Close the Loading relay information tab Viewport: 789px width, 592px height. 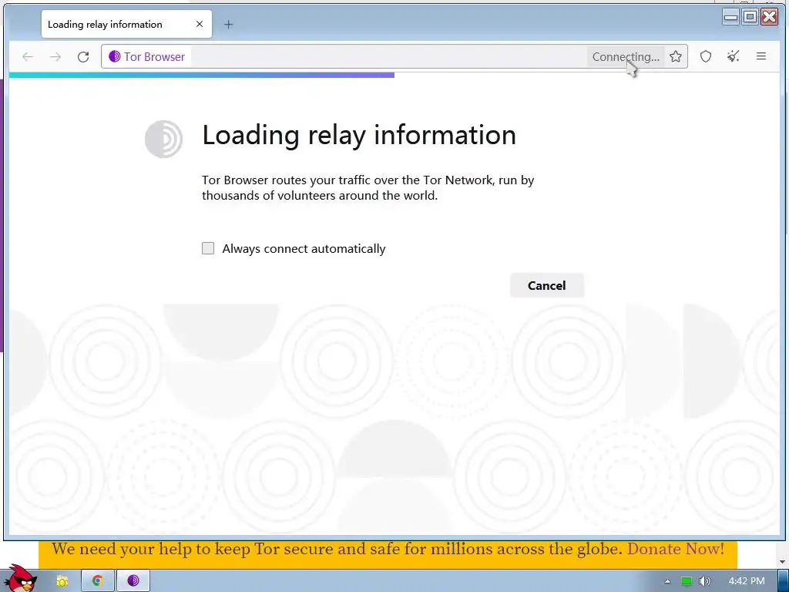pyautogui.click(x=200, y=24)
